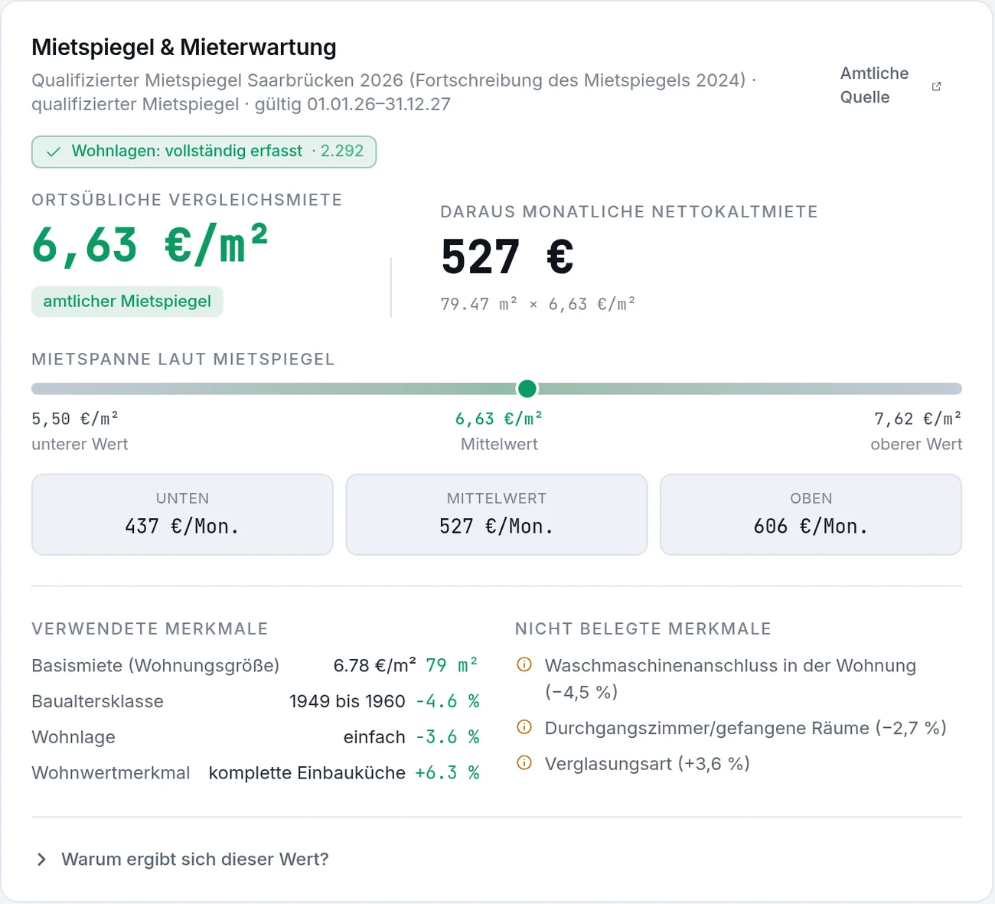The width and height of the screenshot is (995, 904).
Task: Click "Durchgangszimmer/gefangene Räume (−2,7 %)" text
Action: (x=745, y=727)
